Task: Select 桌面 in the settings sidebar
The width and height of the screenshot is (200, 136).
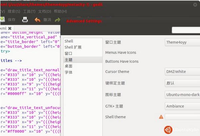Action: pos(83,66)
